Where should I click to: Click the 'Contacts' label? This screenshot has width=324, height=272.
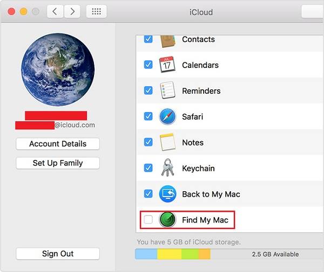click(x=198, y=39)
